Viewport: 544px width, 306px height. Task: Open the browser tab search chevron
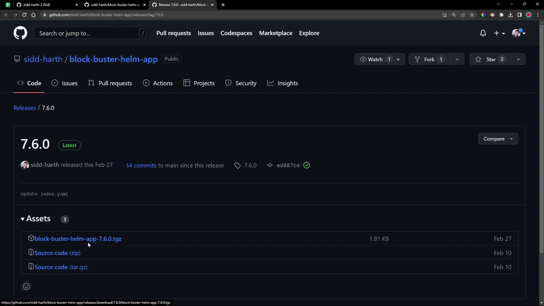click(x=498, y=4)
